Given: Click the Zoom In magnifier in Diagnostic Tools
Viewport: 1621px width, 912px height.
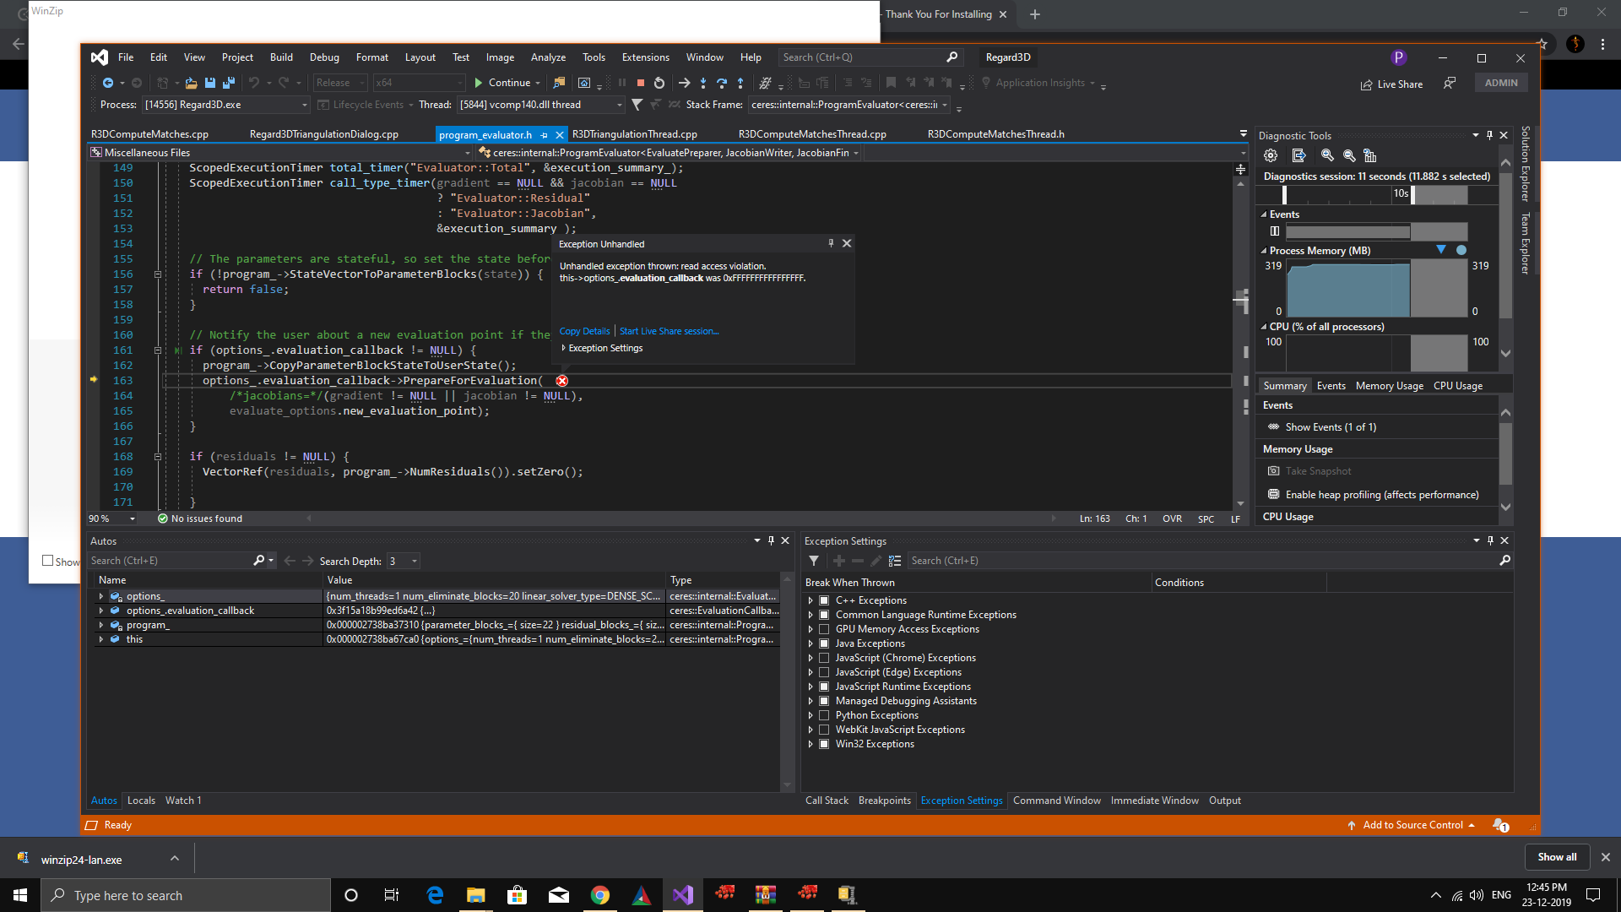Looking at the screenshot, I should [x=1327, y=155].
